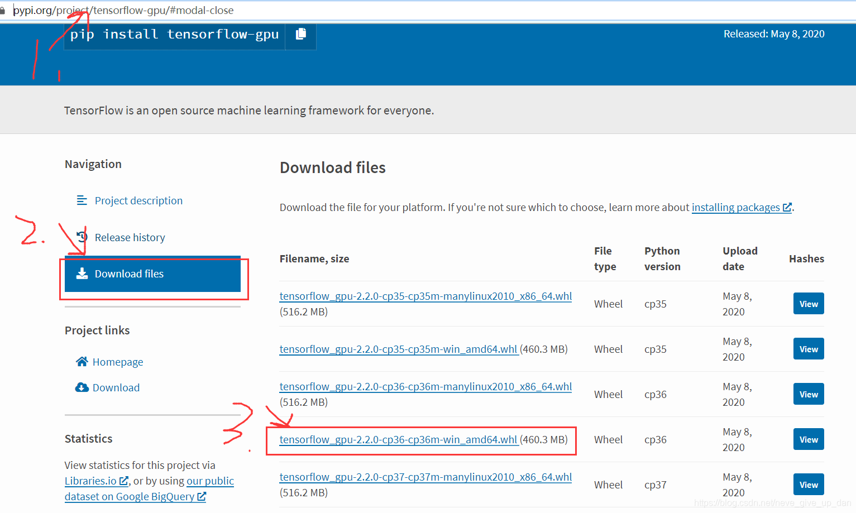Click the Release history clock icon

pos(82,237)
